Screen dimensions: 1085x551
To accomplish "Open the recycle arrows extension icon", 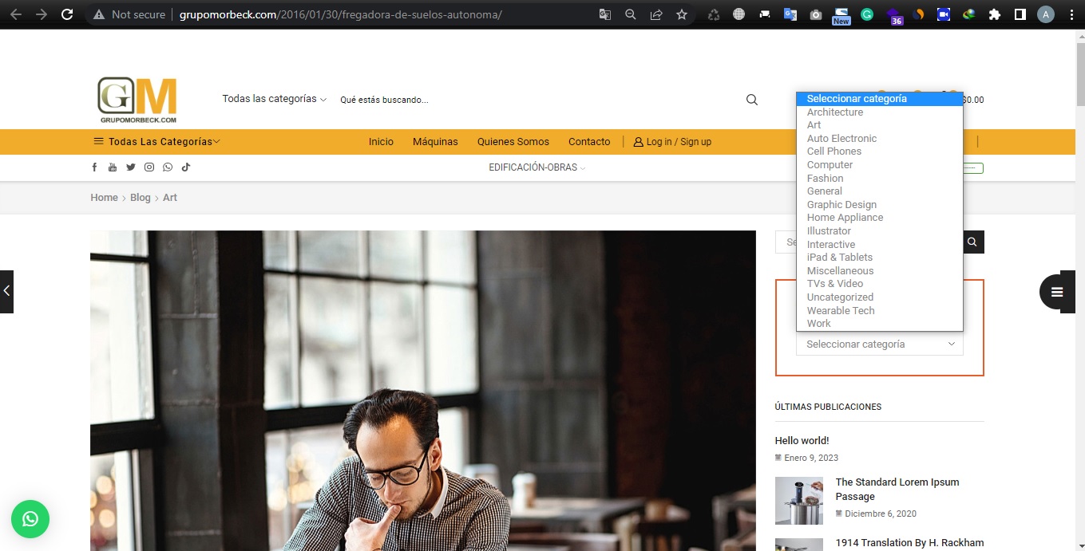I will [714, 14].
